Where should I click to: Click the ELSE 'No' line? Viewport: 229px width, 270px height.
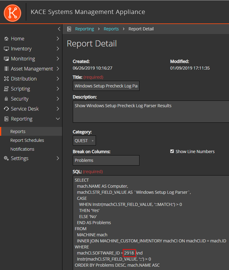coord(88,217)
